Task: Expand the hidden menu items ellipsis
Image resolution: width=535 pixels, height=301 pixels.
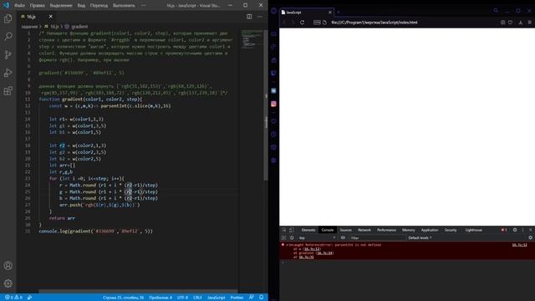Action: click(144, 6)
